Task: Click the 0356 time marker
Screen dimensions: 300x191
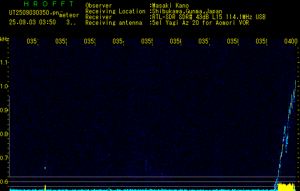Action: point(176,41)
